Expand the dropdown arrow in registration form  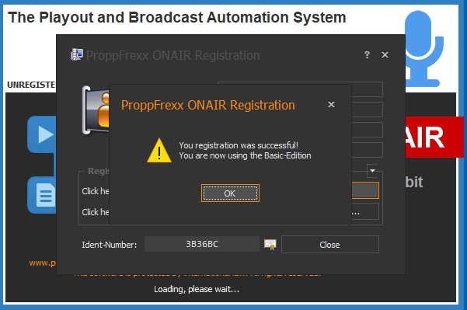[372, 171]
